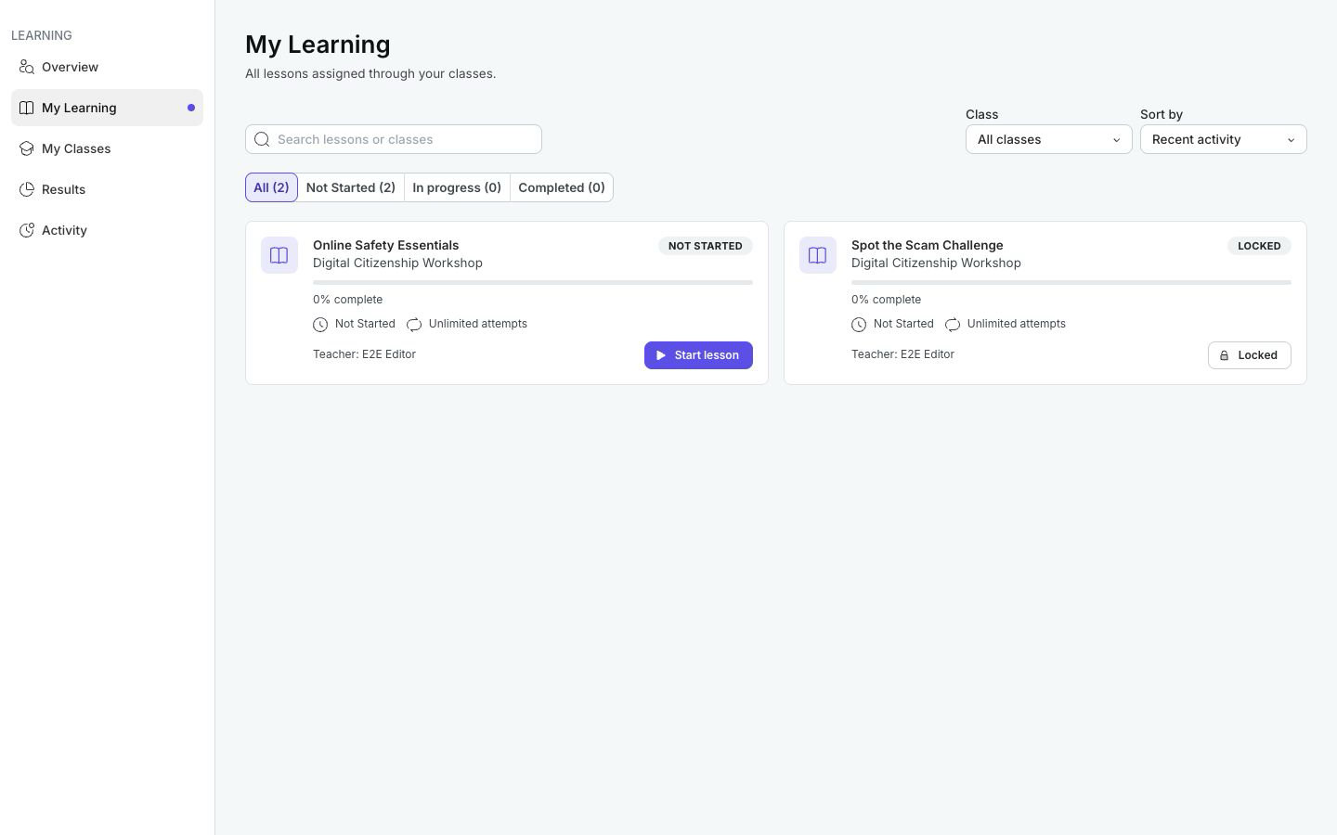Open the Class filter dropdown
The height and width of the screenshot is (835, 1337).
[1049, 139]
